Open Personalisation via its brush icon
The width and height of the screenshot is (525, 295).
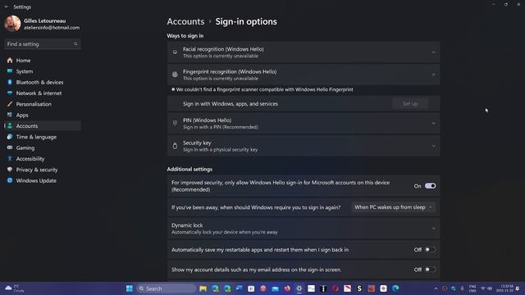point(10,104)
